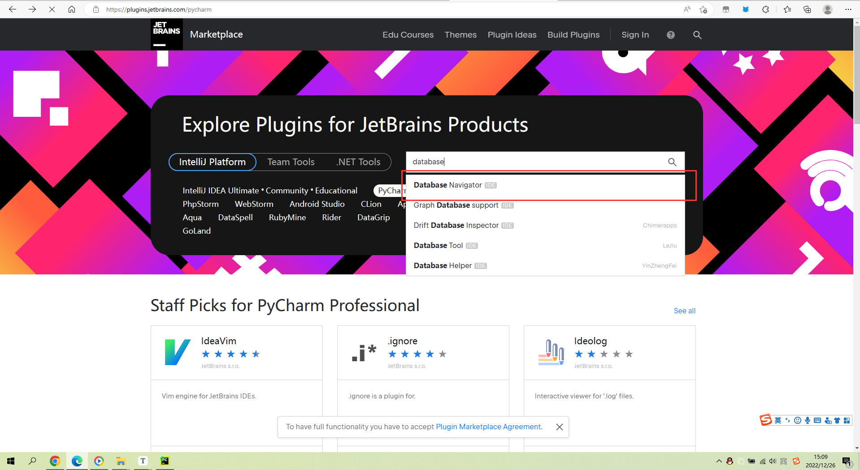Open the Windows notification center
Viewport: 860px width, 470px height.
pos(847,461)
